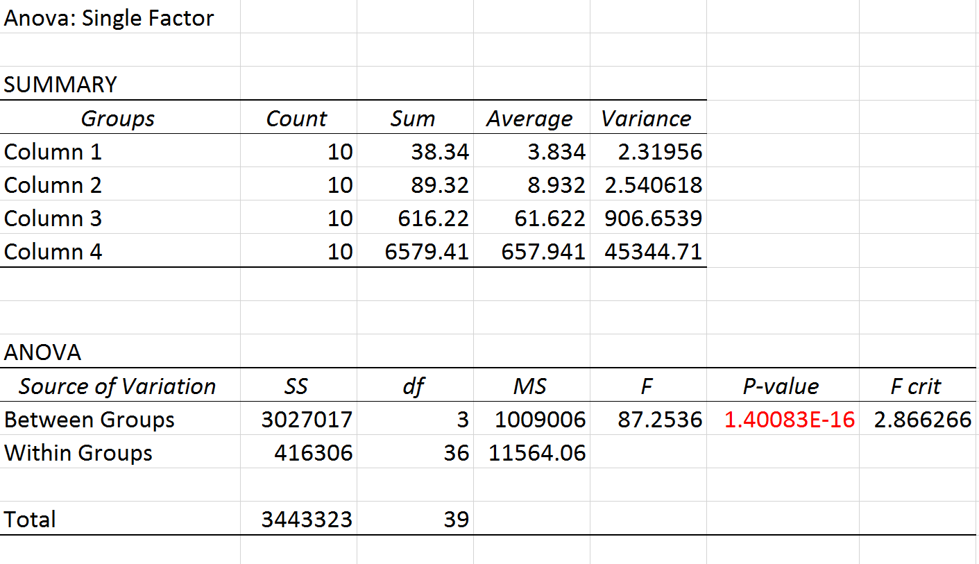979x564 pixels.
Task: Click the 'Variance' column header cell
Action: tap(646, 119)
